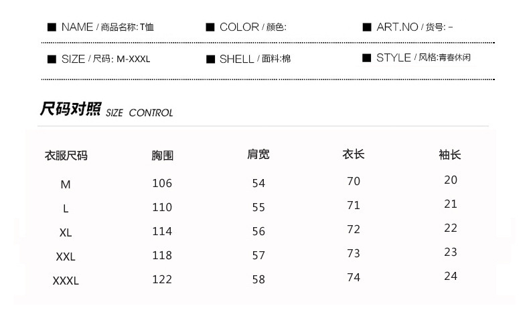Select the 肩宽 column header
The image size is (529, 318).
point(258,155)
